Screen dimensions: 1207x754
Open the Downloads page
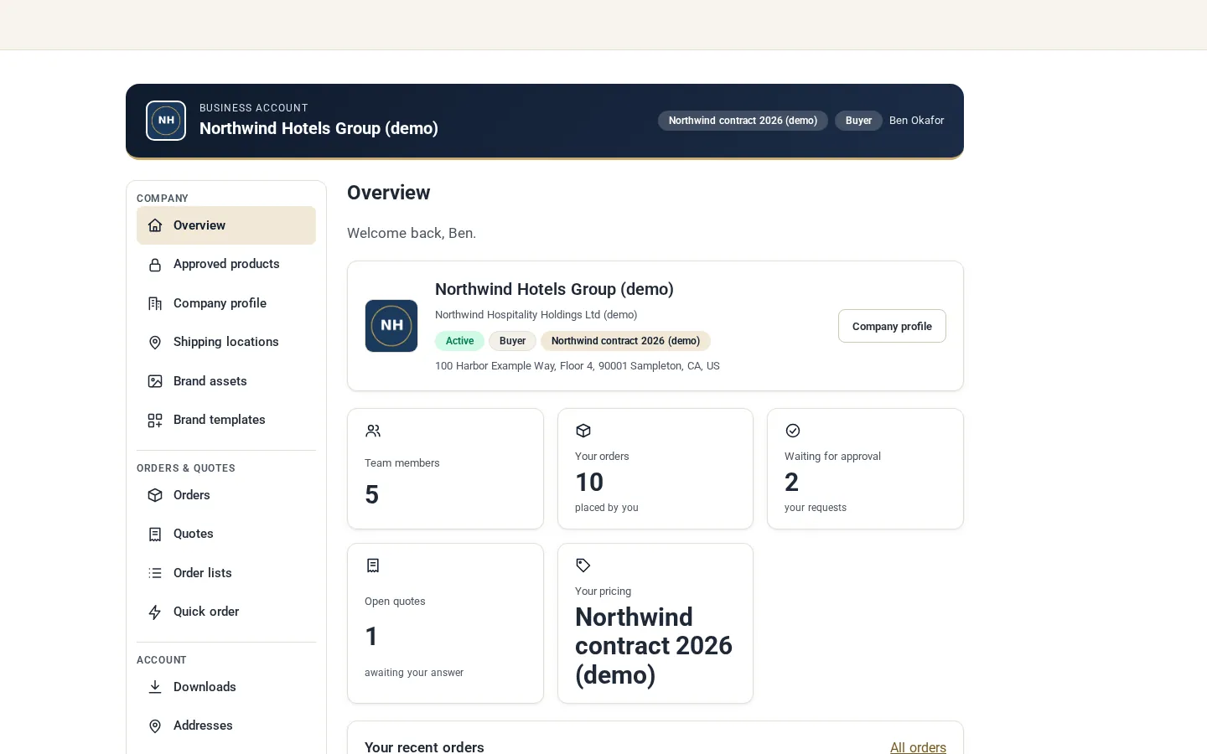[x=226, y=687]
